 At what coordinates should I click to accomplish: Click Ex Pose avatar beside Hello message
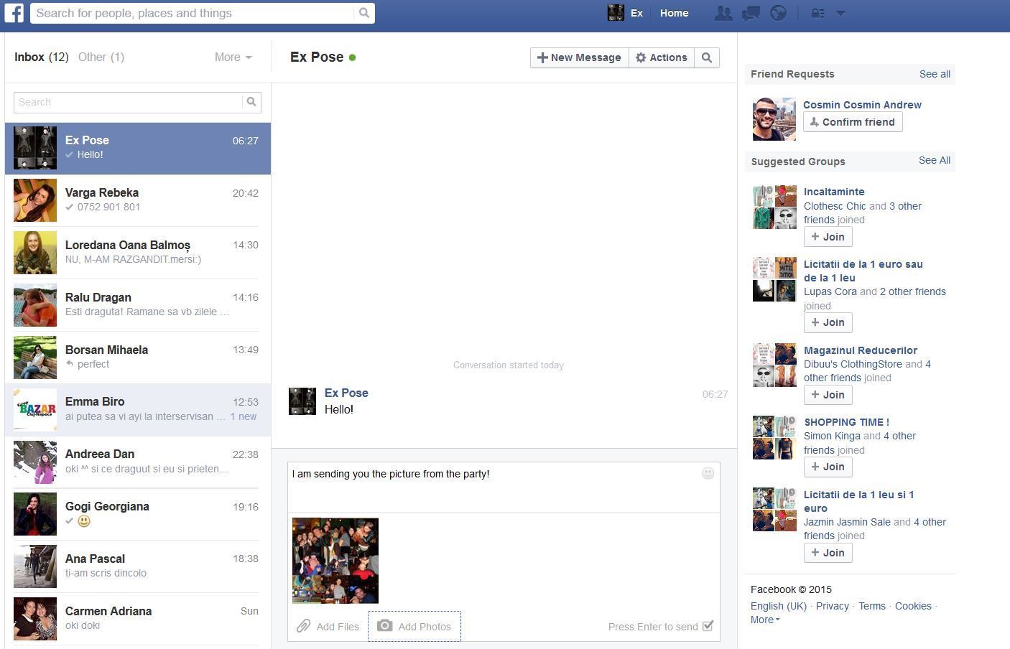302,401
